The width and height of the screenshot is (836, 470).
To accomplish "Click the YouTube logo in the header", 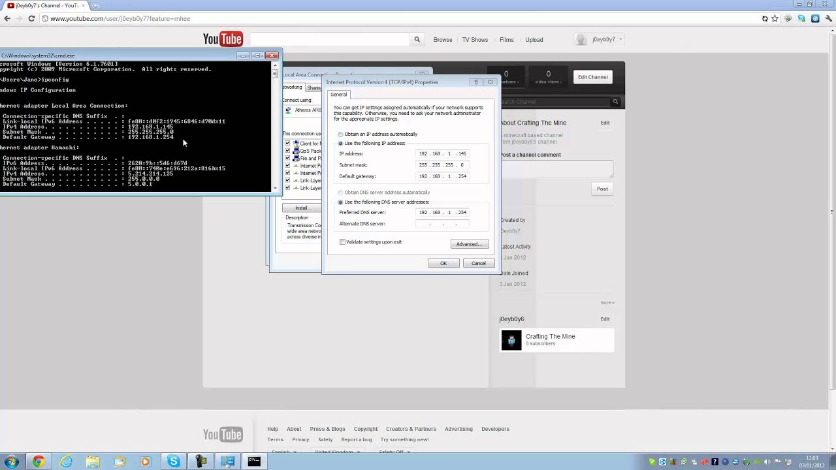I will tap(223, 39).
